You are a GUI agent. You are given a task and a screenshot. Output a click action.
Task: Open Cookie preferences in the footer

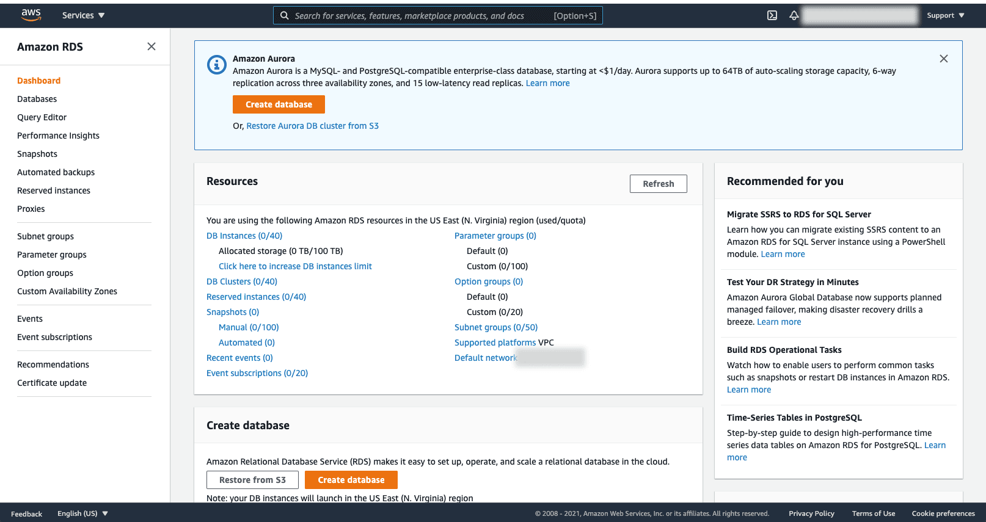943,513
